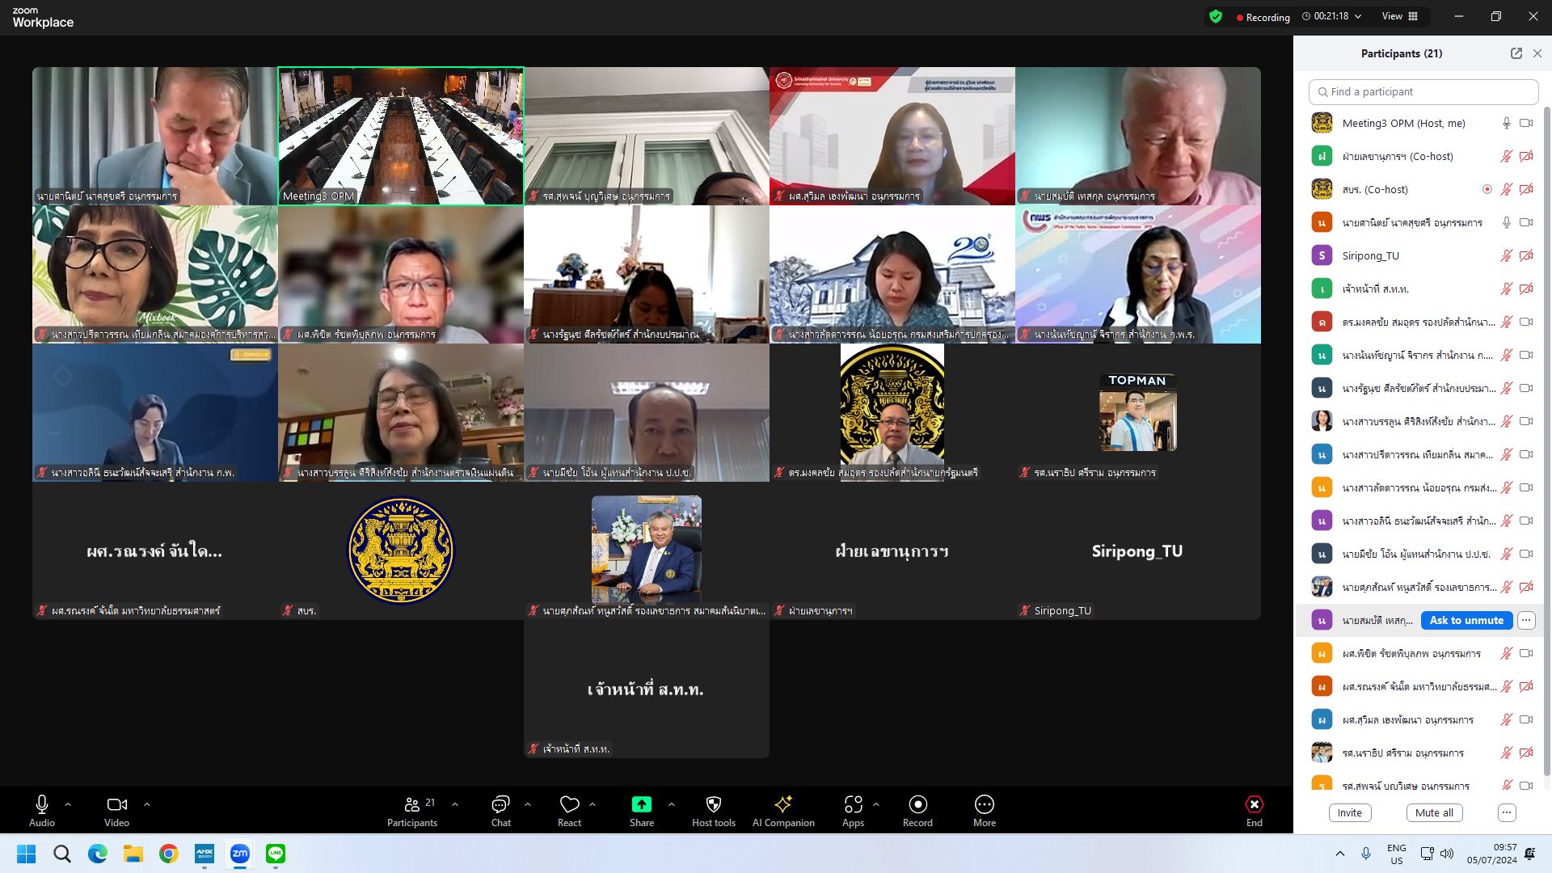Image resolution: width=1552 pixels, height=873 pixels.
Task: Click Ask to unmute button
Action: coord(1466,620)
